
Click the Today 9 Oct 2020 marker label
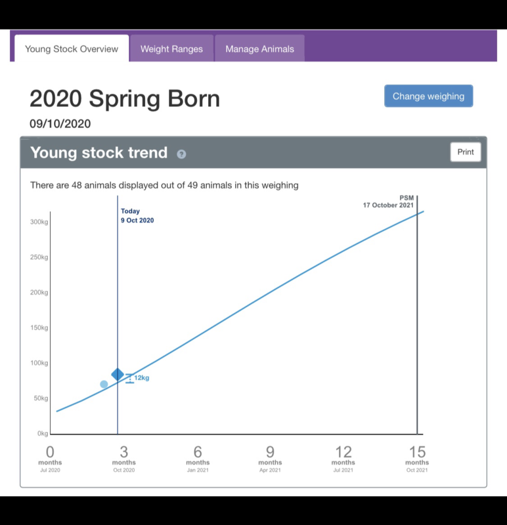point(137,216)
